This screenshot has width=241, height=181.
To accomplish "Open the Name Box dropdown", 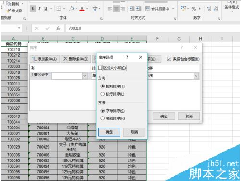I will tap(19, 28).
